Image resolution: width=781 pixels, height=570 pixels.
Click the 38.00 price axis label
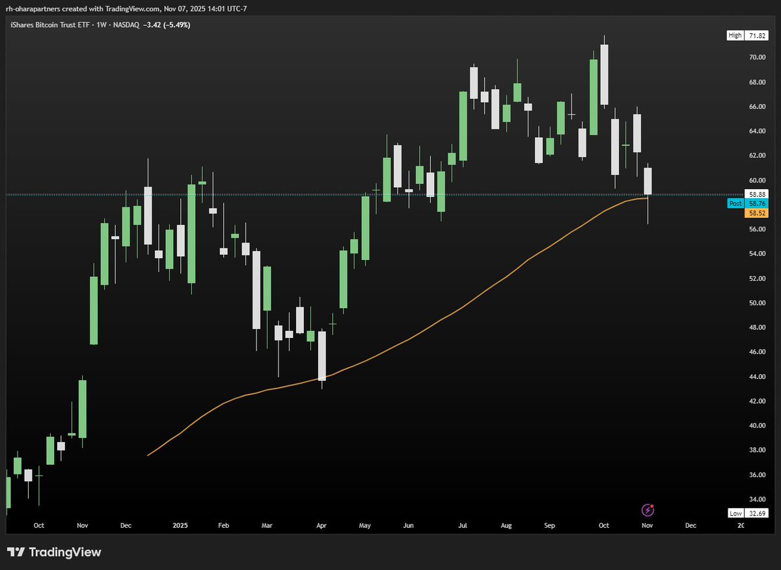756,450
